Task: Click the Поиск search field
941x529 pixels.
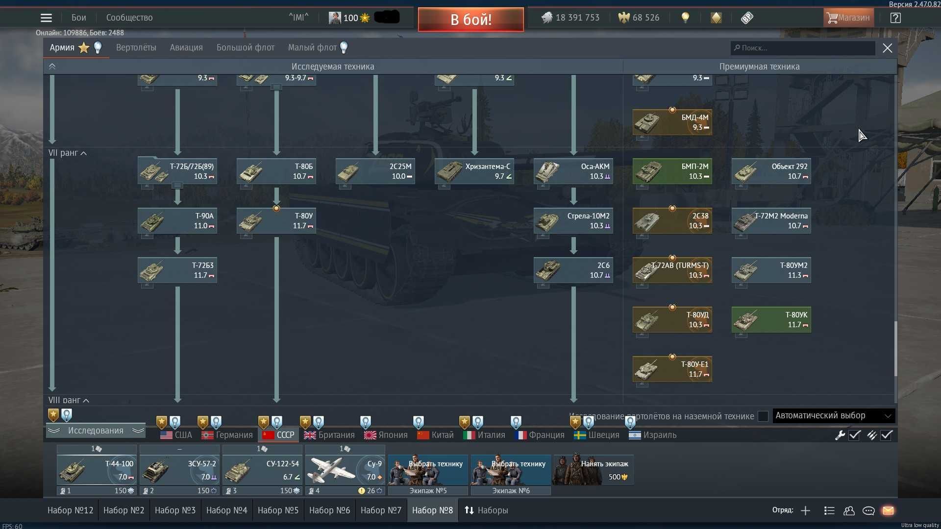Action: (803, 48)
